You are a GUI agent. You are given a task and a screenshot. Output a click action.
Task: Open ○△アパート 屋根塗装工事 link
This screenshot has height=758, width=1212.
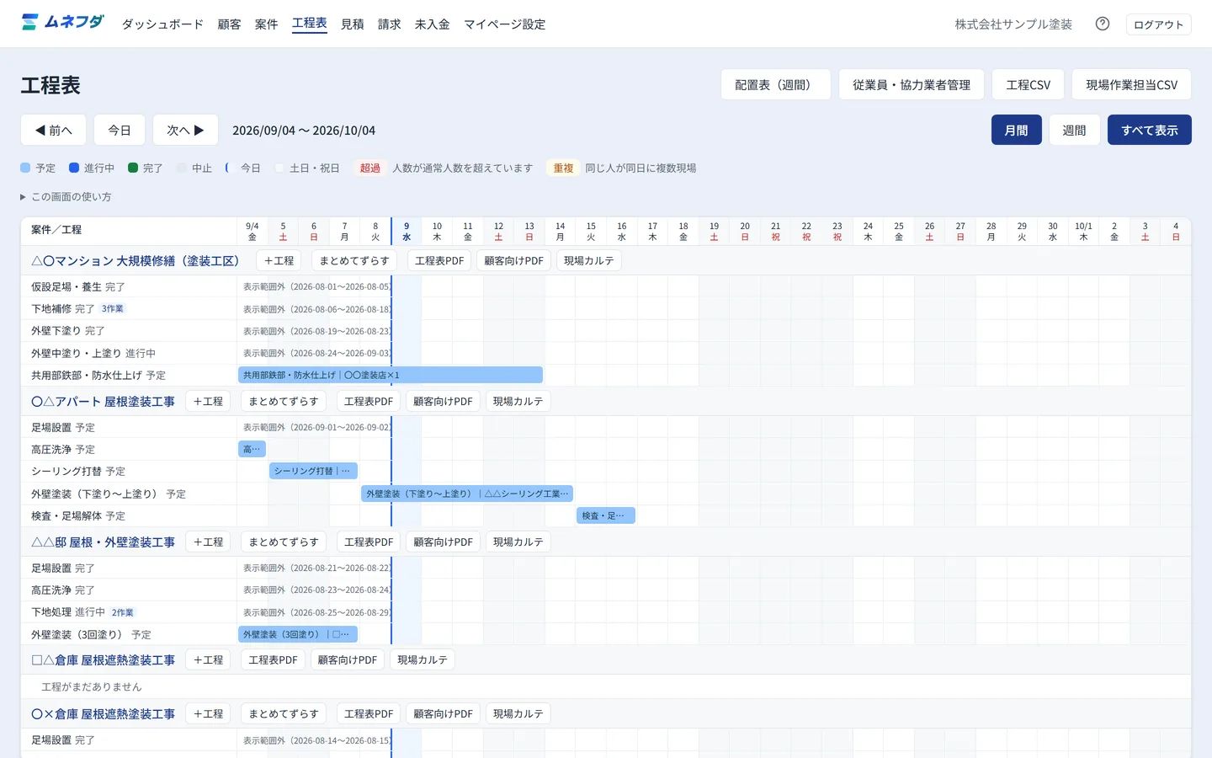point(103,402)
